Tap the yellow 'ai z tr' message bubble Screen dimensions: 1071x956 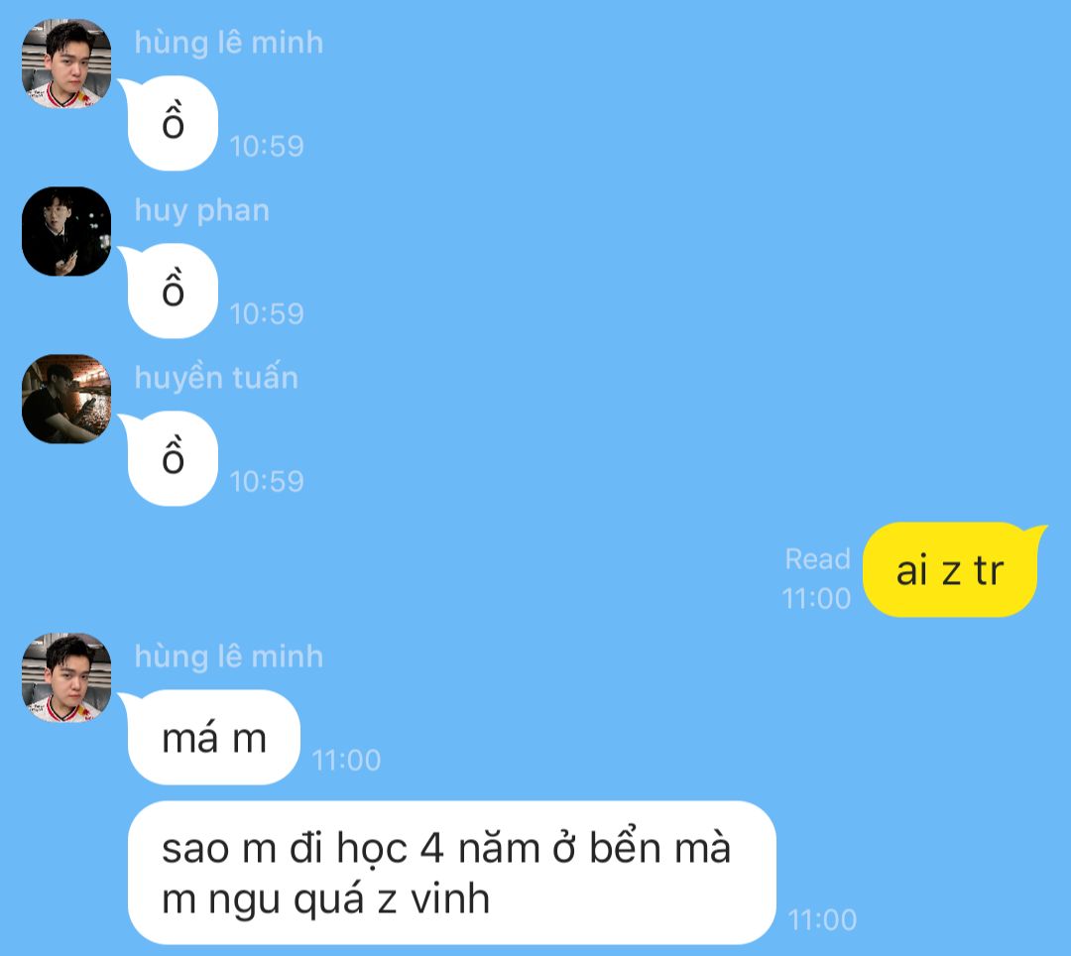click(950, 570)
